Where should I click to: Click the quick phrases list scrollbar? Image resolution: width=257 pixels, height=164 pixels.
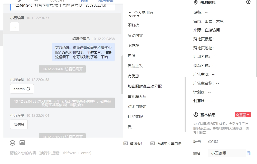pyautogui.click(x=185, y=104)
